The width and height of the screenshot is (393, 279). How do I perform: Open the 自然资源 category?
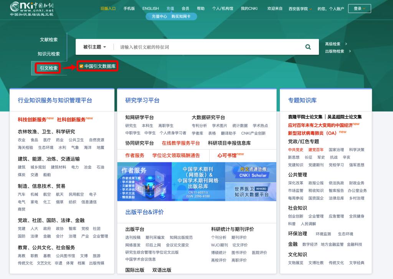click(96, 140)
